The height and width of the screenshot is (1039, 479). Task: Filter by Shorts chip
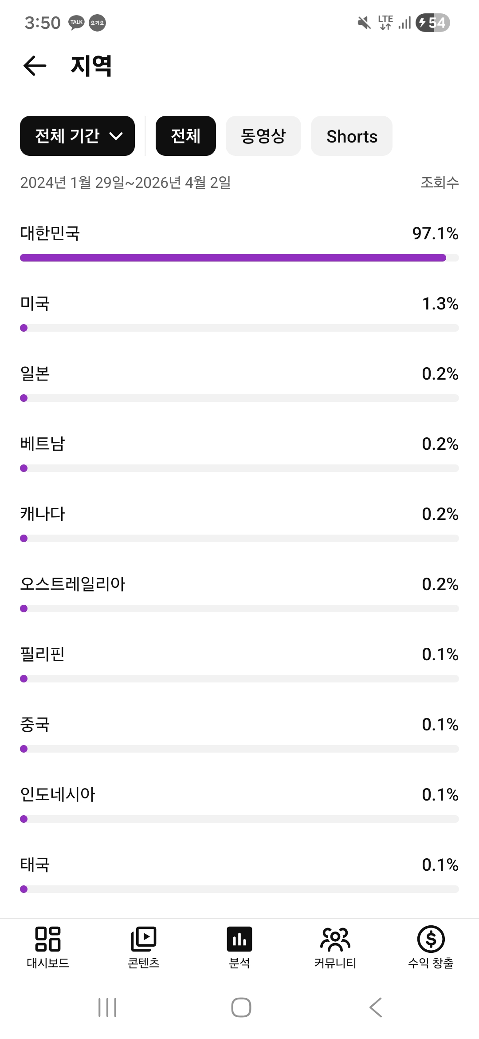(x=352, y=136)
